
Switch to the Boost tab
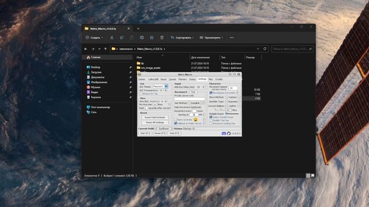click(163, 79)
